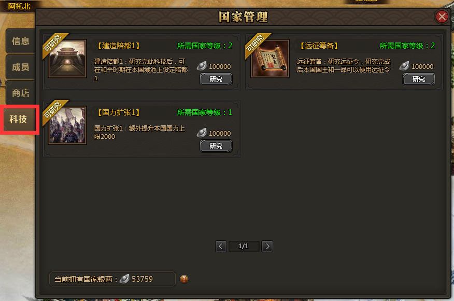
Task: Click the orange question mark help icon
Action: [x=184, y=279]
